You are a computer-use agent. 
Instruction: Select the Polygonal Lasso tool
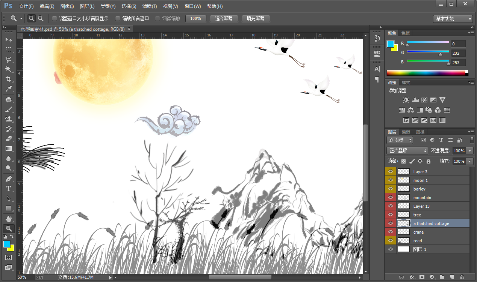point(8,60)
